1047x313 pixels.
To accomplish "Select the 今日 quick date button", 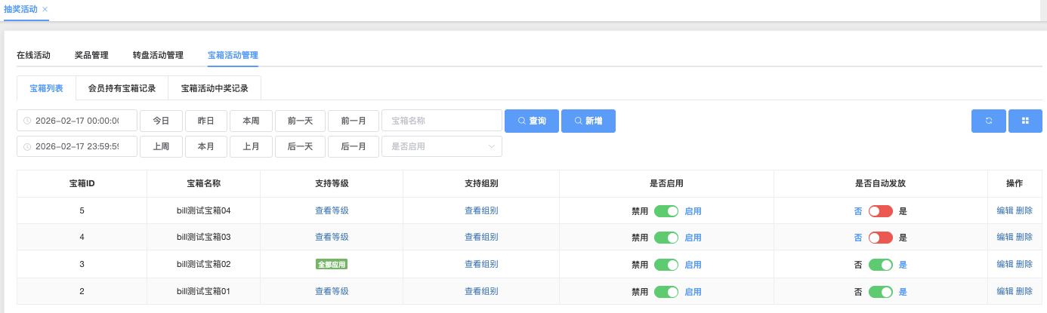I will click(161, 121).
